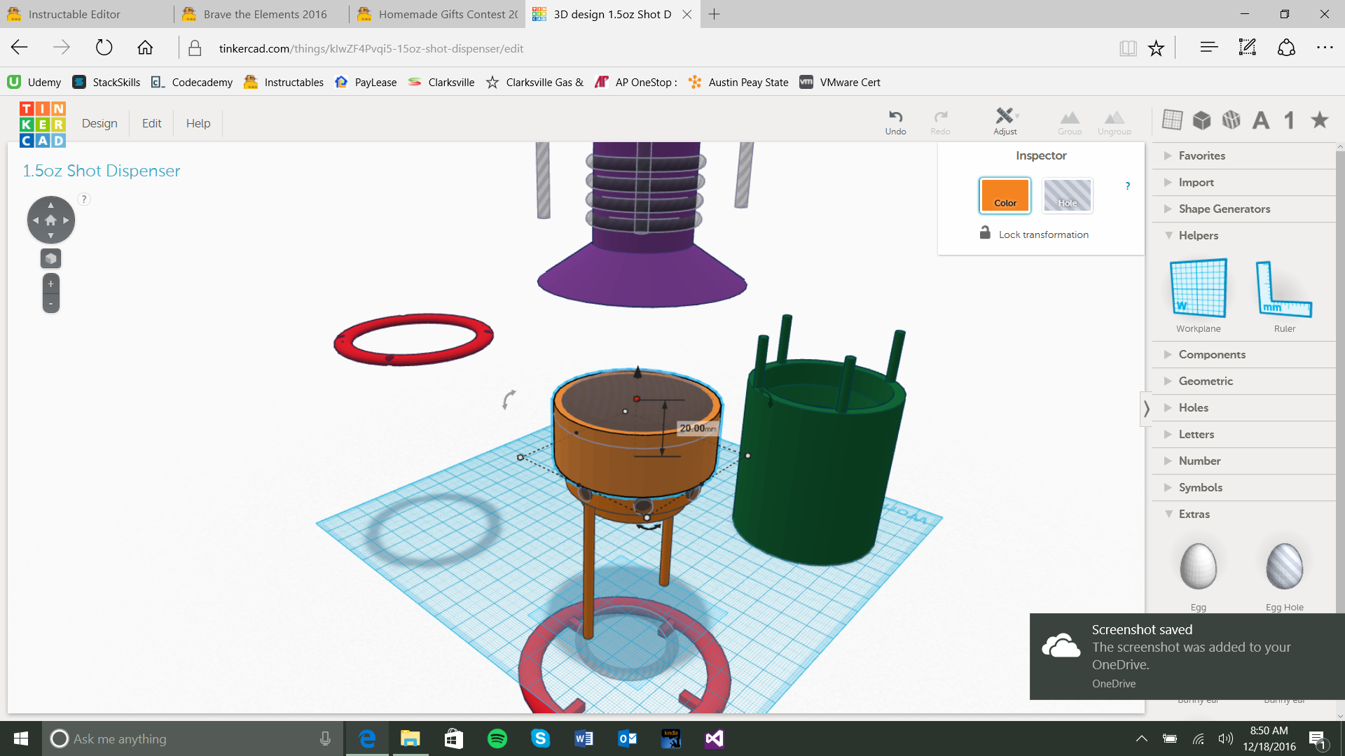Image resolution: width=1345 pixels, height=756 pixels.
Task: Click the 1.5oz Shot Dispenser title
Action: tap(101, 171)
